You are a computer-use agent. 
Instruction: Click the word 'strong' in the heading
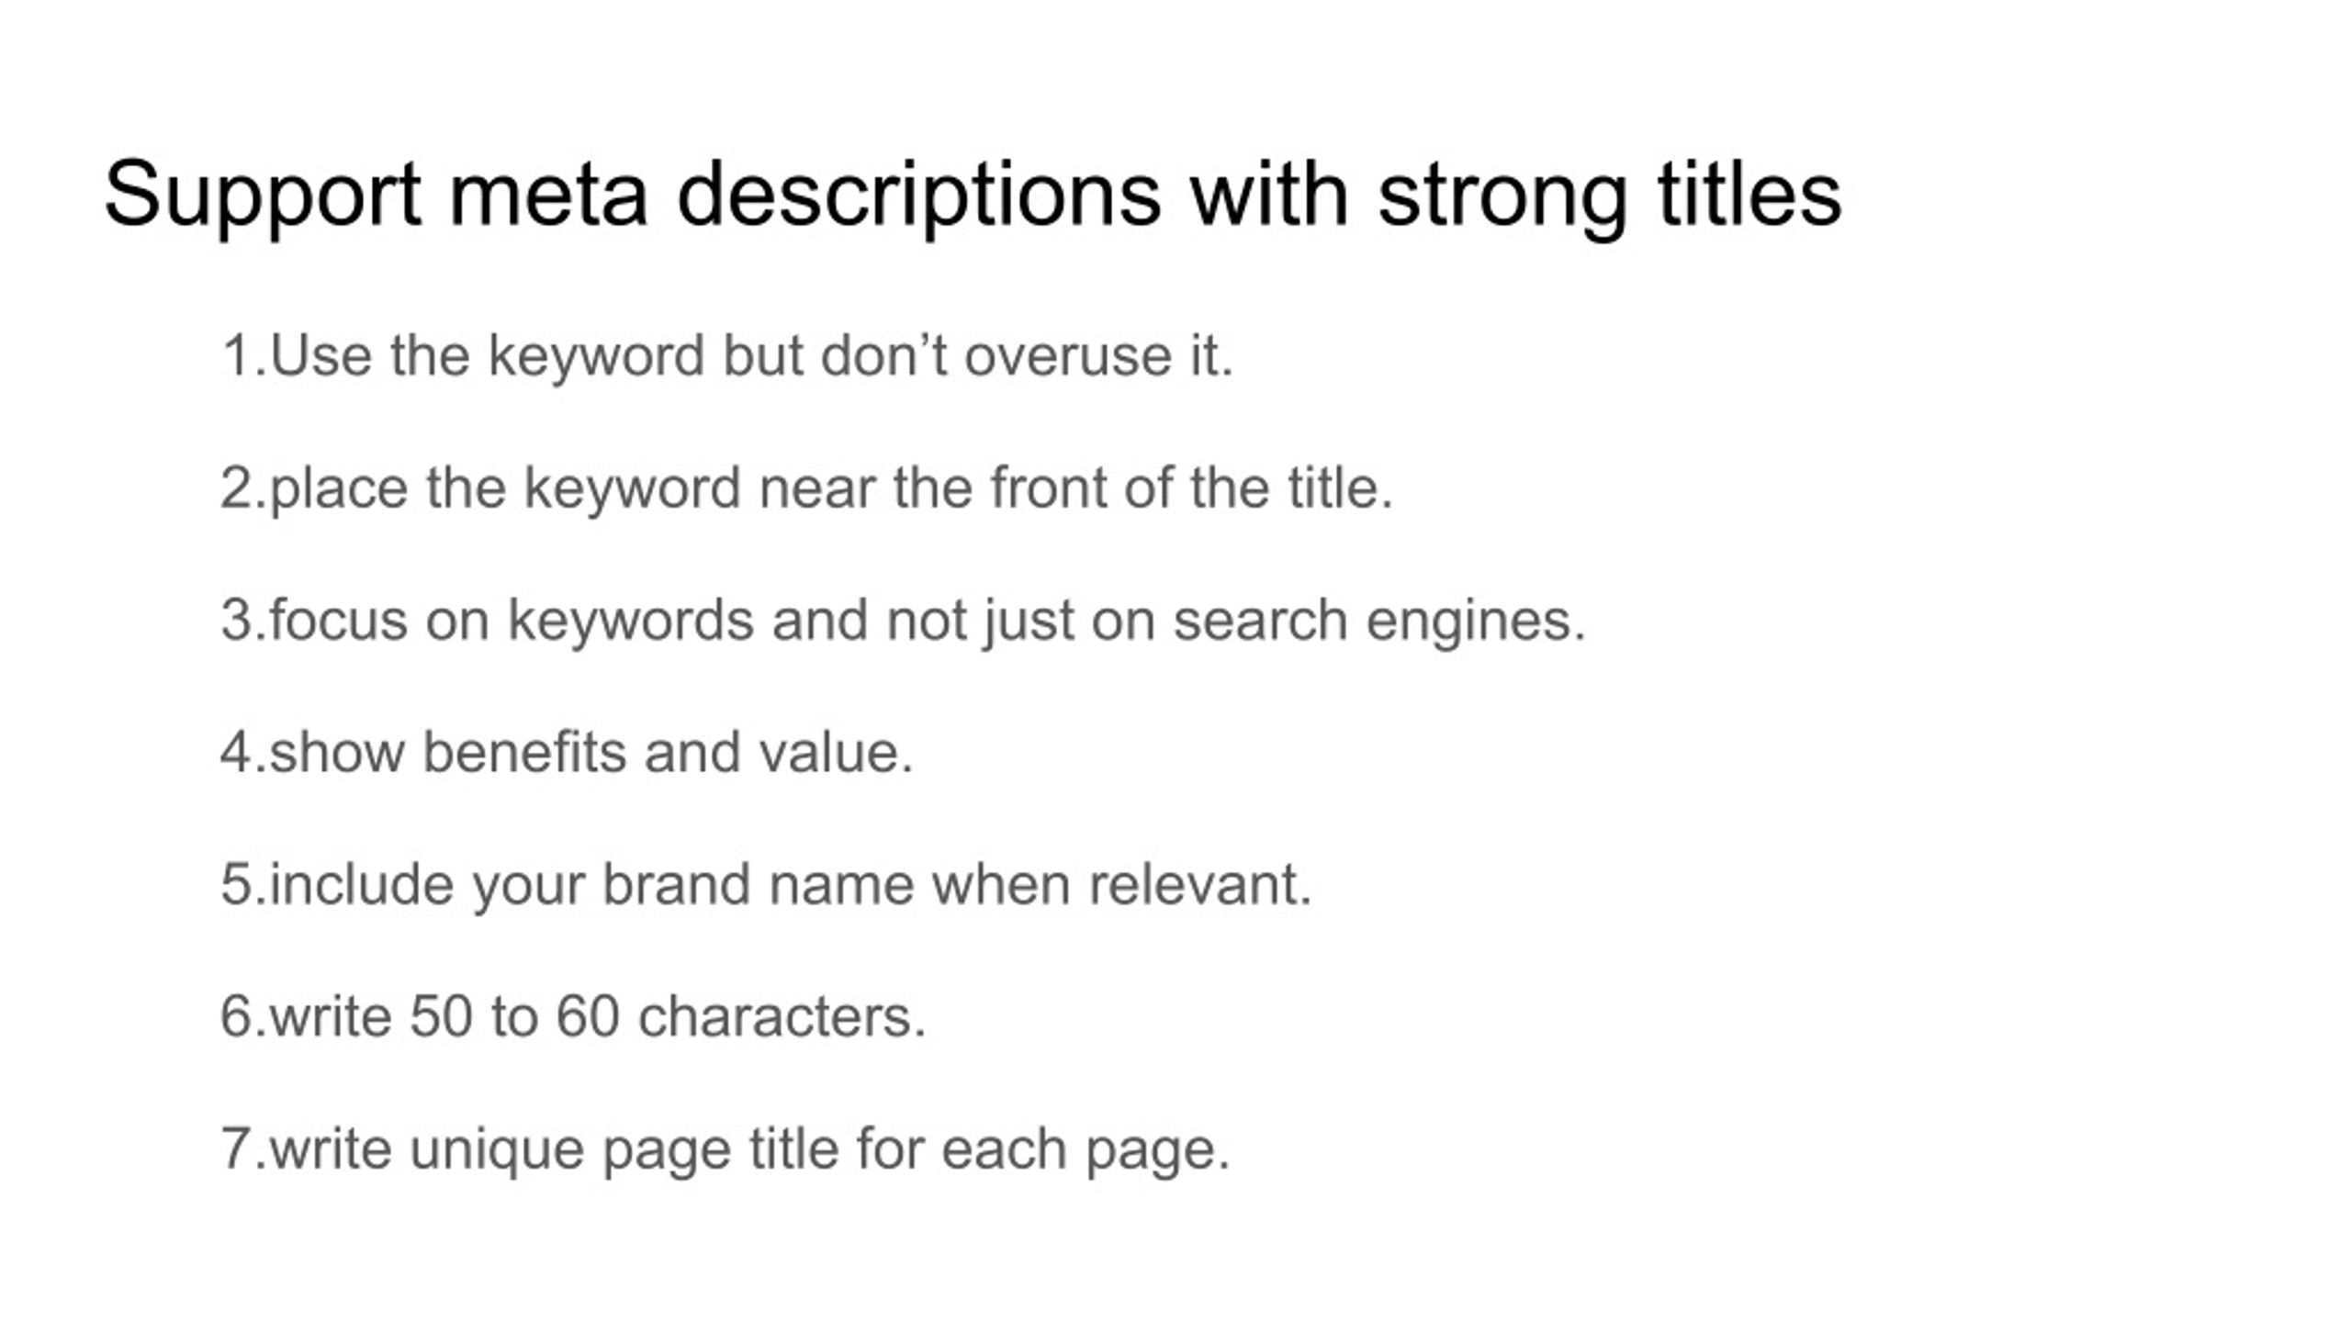pos(1503,196)
